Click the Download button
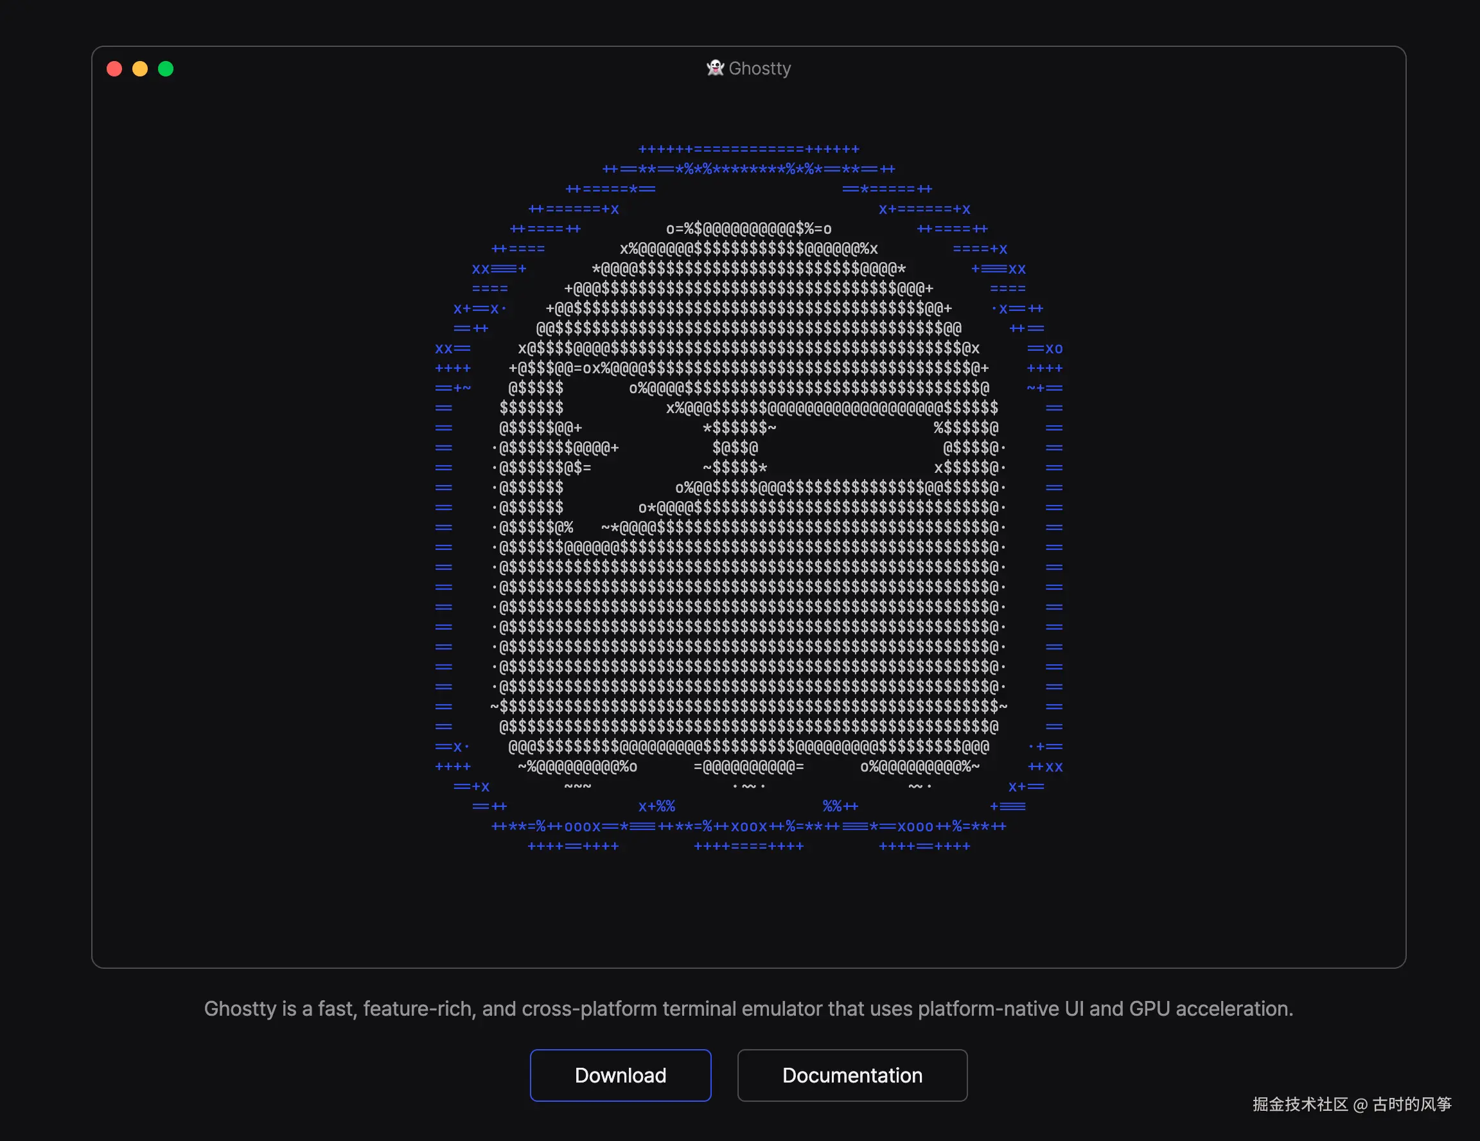Viewport: 1480px width, 1141px height. click(620, 1075)
